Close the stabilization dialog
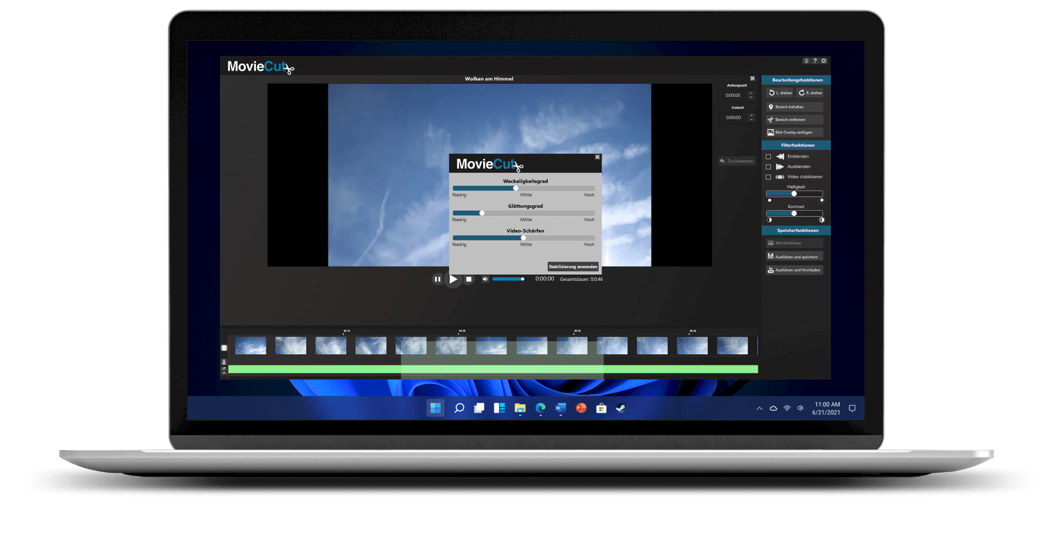The image size is (1053, 535). 597,157
